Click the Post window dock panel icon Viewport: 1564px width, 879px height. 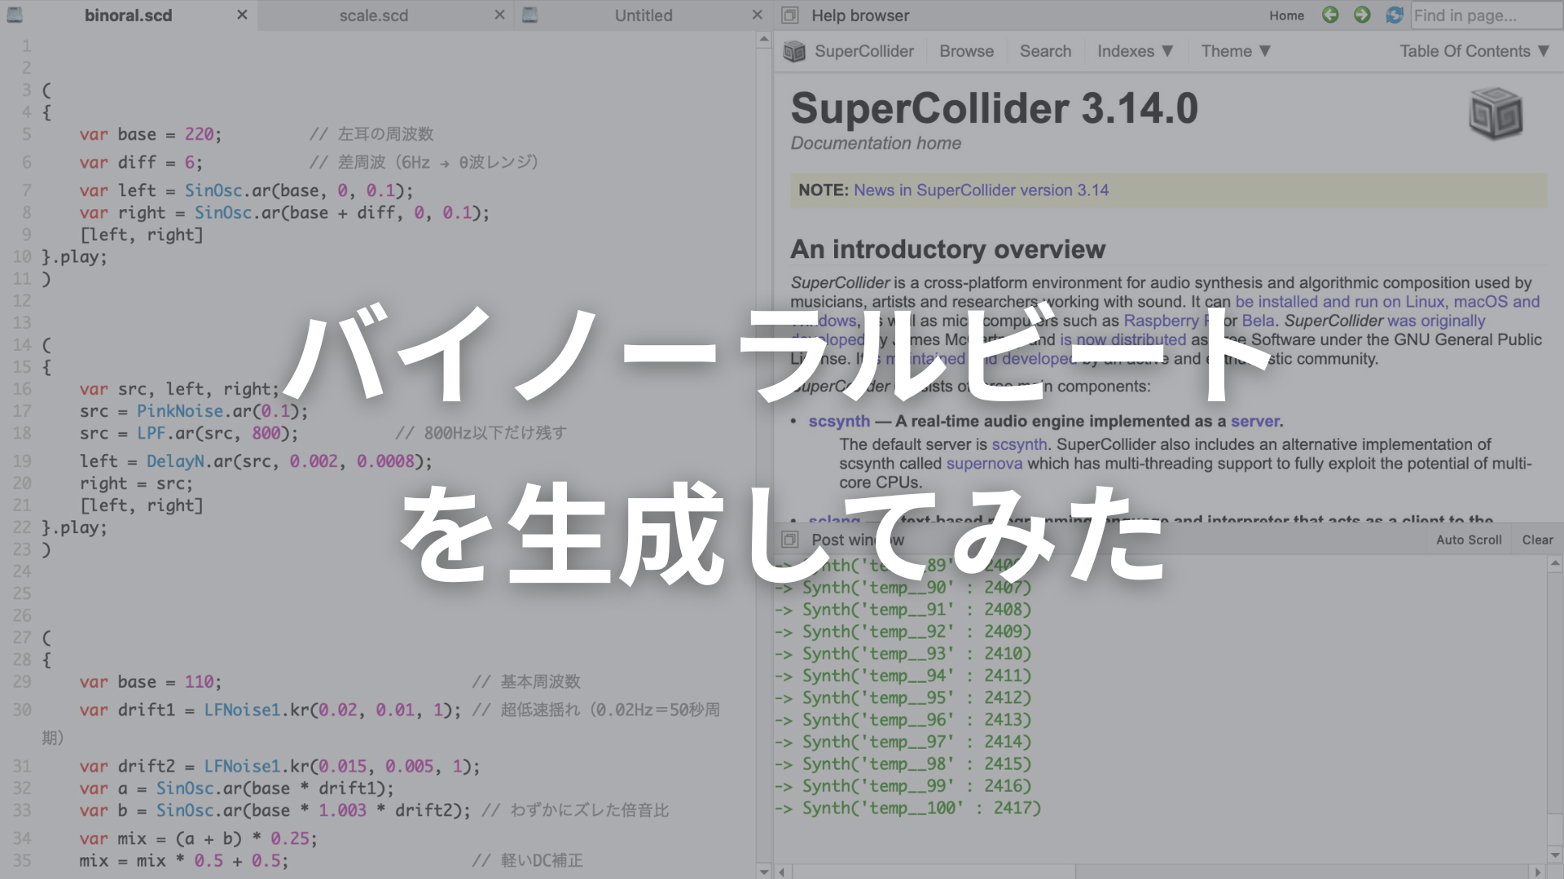[x=789, y=540]
